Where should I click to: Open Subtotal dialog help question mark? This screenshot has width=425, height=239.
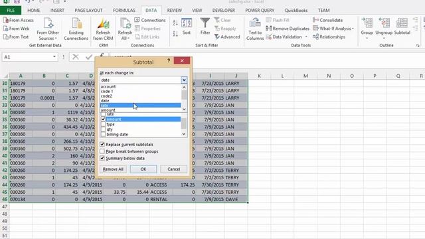pyautogui.click(x=169, y=60)
